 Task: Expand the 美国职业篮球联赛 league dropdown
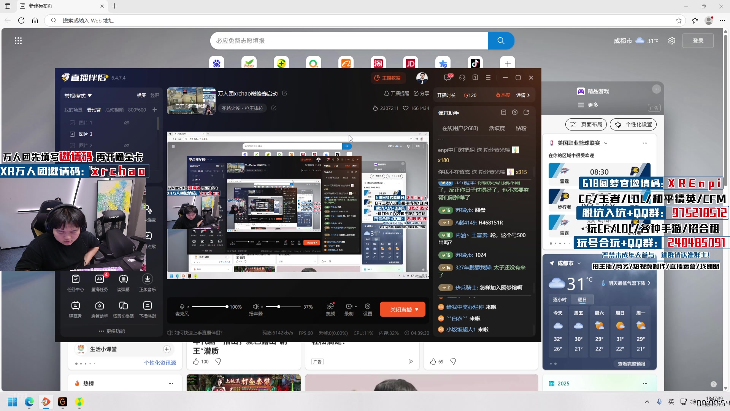click(x=606, y=143)
